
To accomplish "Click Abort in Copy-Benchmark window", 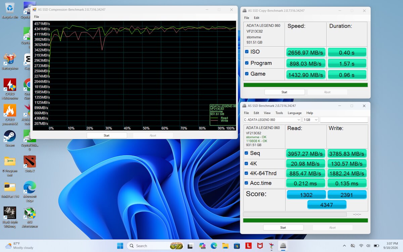I will click(x=327, y=92).
